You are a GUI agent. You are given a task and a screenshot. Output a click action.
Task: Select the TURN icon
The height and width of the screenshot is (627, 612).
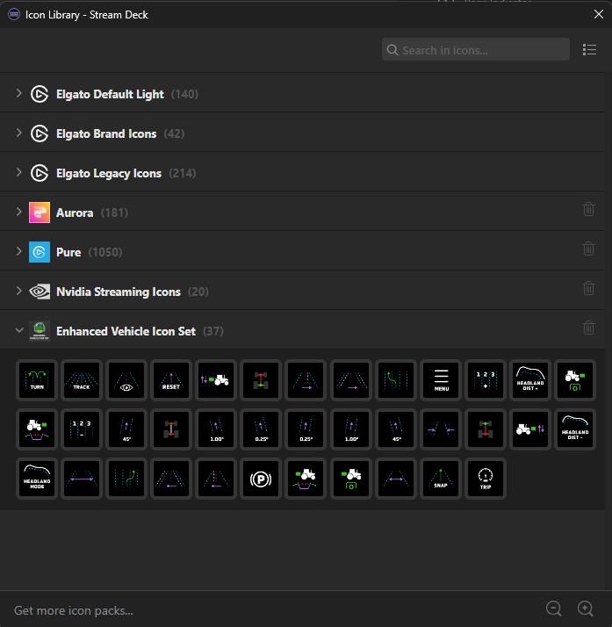click(37, 380)
